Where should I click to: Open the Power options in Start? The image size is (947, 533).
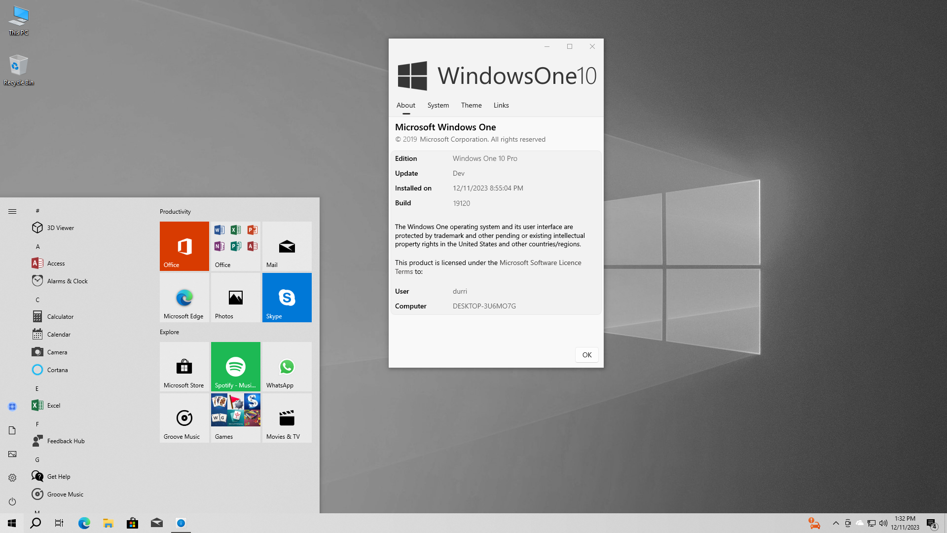12,501
